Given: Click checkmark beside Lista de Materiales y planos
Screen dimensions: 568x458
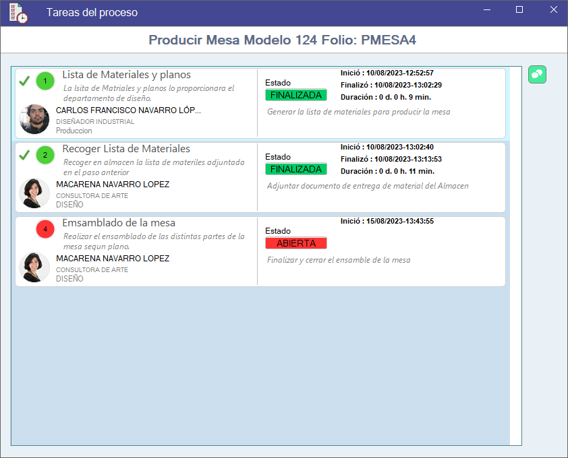Looking at the screenshot, I should point(24,81).
